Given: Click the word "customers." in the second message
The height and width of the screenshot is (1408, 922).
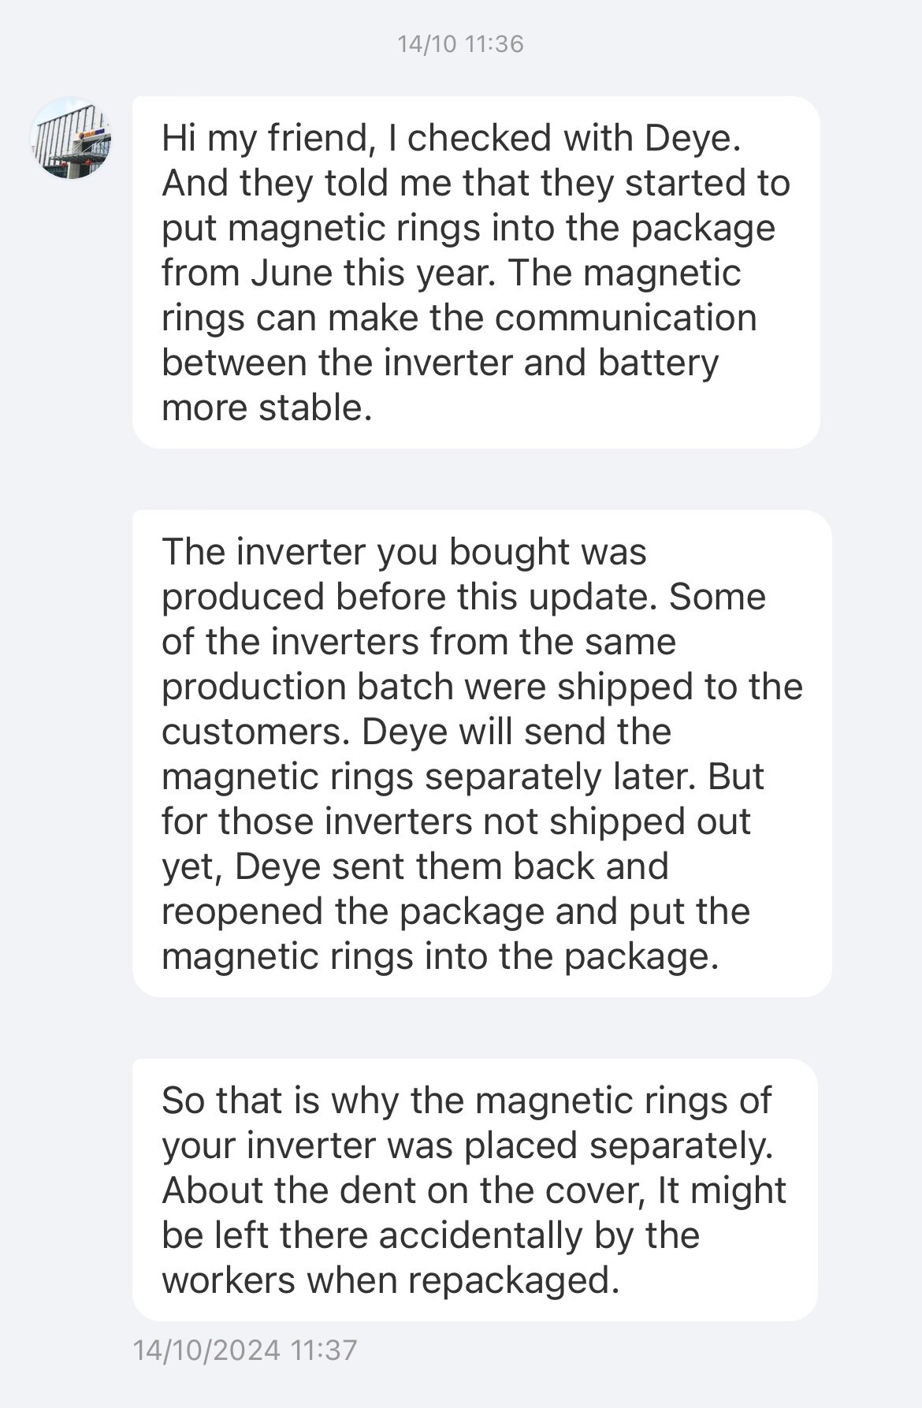Looking at the screenshot, I should click(256, 732).
